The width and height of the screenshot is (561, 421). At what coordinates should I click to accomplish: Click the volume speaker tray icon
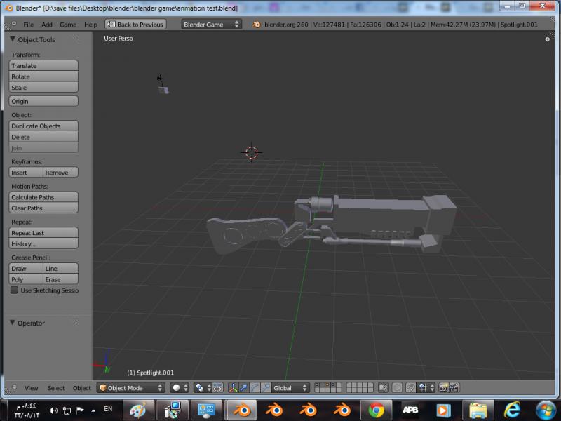pyautogui.click(x=54, y=410)
